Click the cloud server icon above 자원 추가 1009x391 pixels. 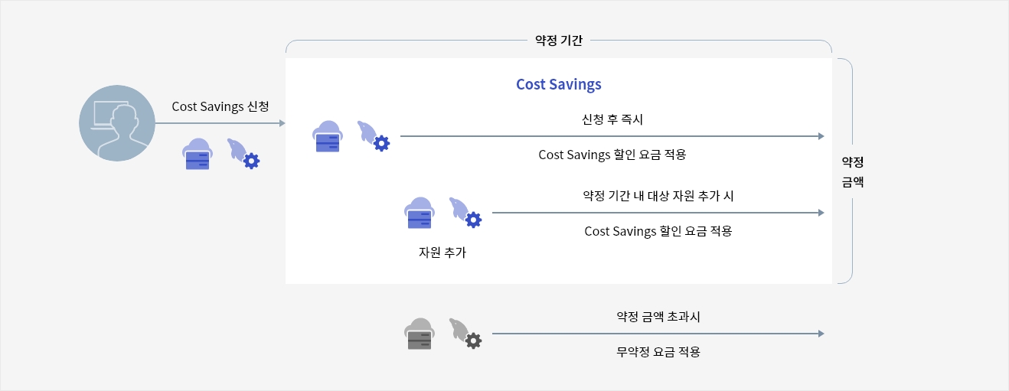tap(419, 213)
